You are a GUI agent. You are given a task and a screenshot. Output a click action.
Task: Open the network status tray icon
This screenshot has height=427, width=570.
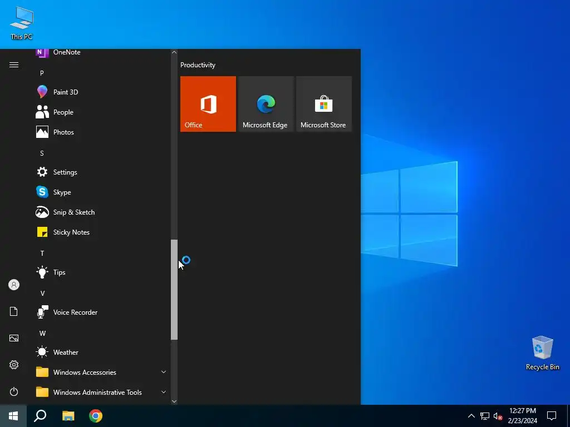(485, 416)
